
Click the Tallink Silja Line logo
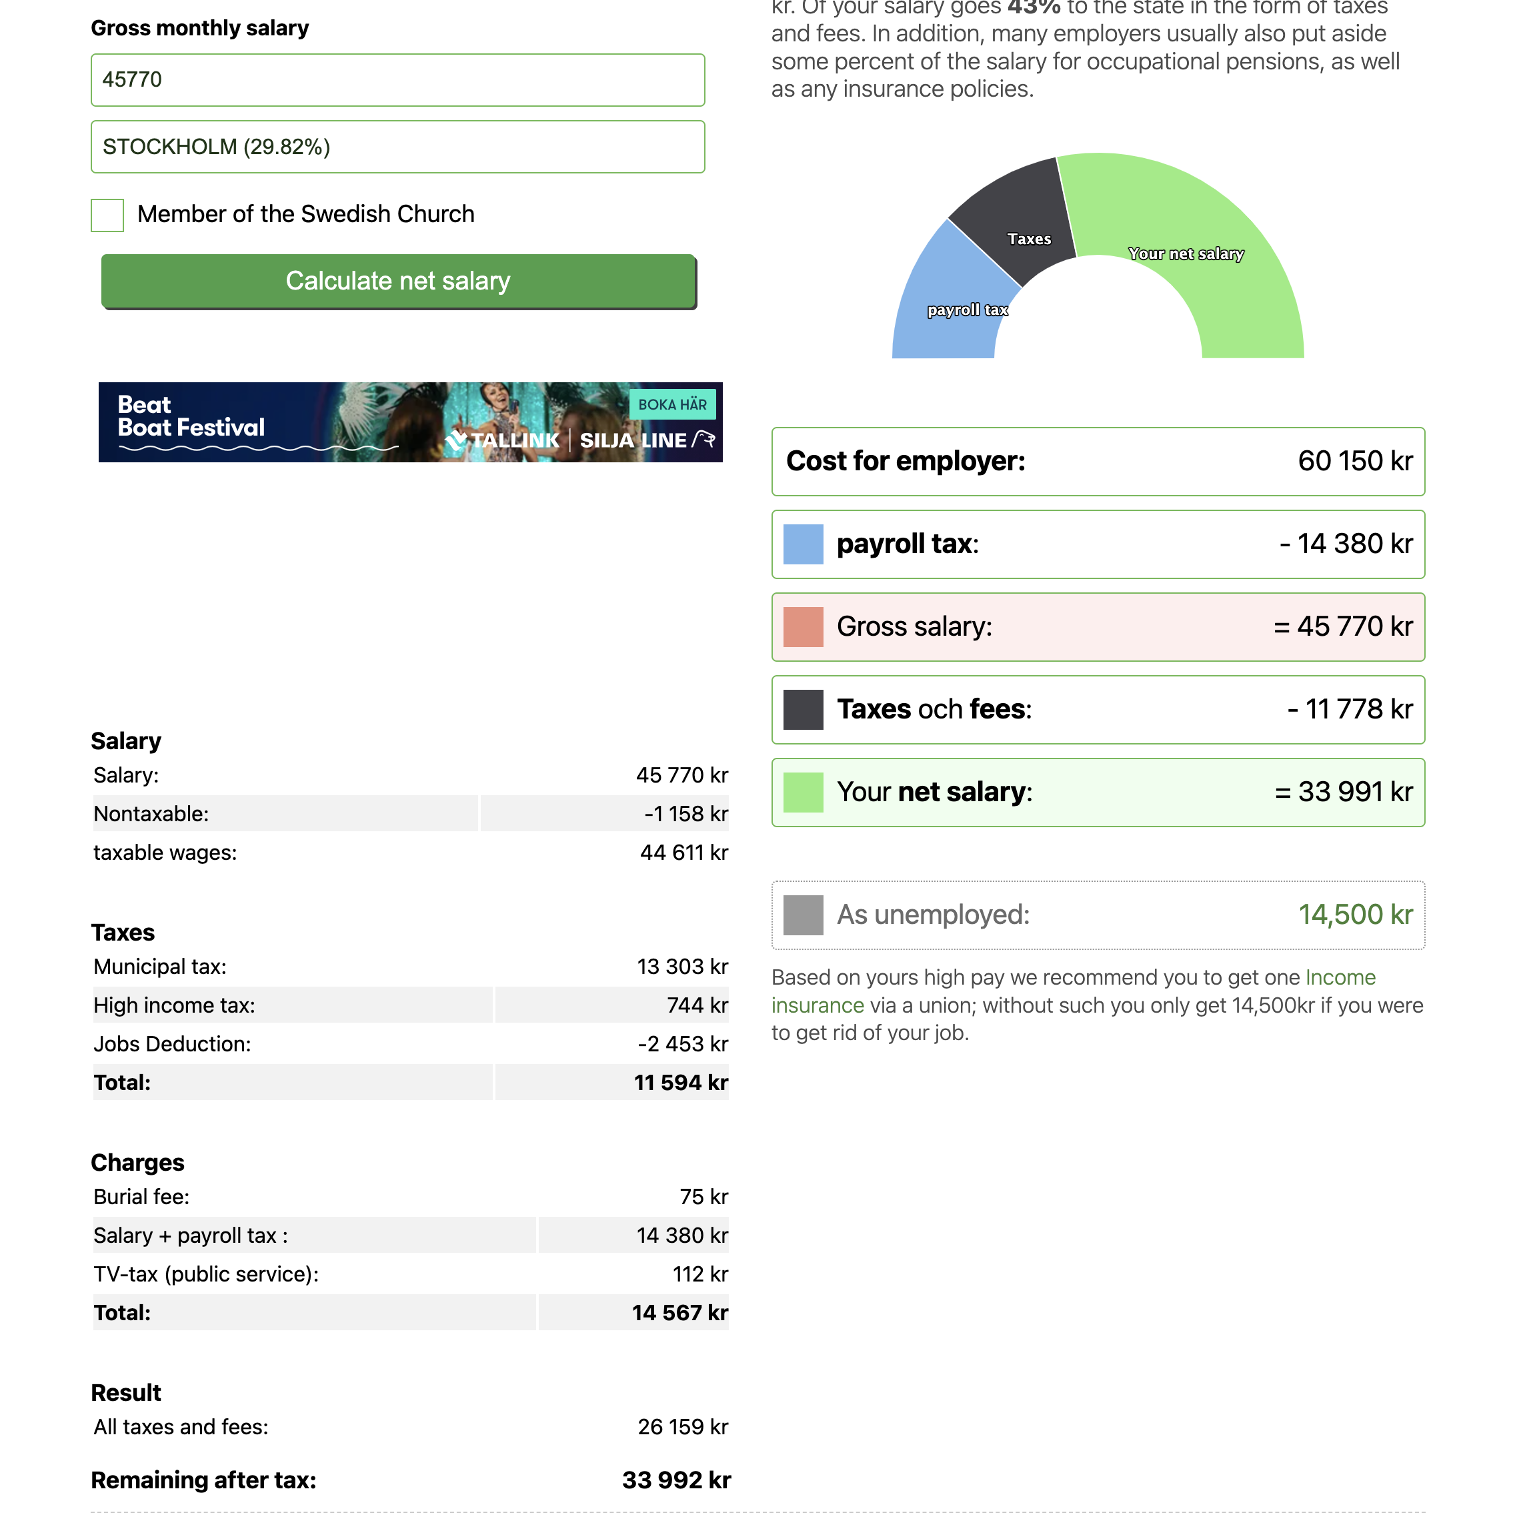579,440
